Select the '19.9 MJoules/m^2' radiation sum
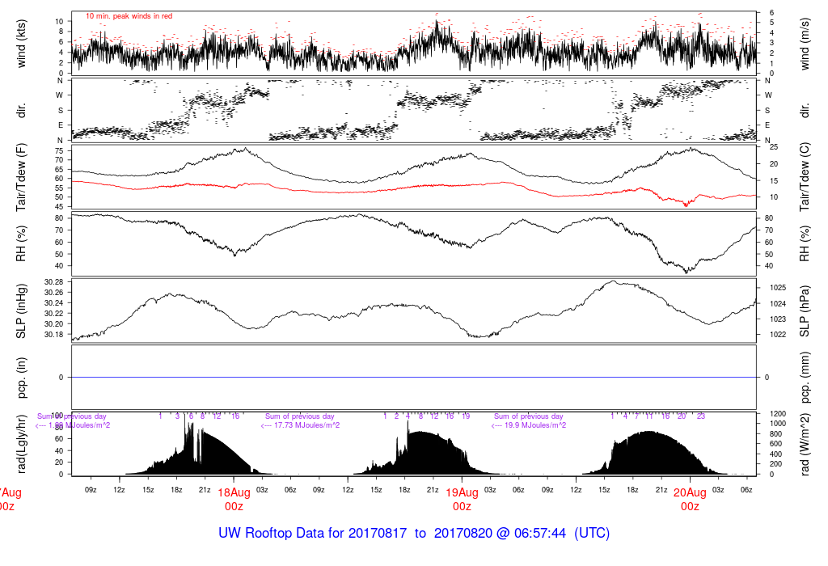 click(534, 425)
